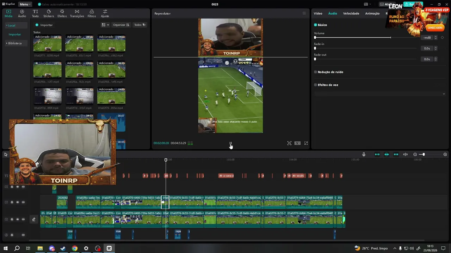
Task: Open CapCut from the taskbar
Action: [109, 248]
